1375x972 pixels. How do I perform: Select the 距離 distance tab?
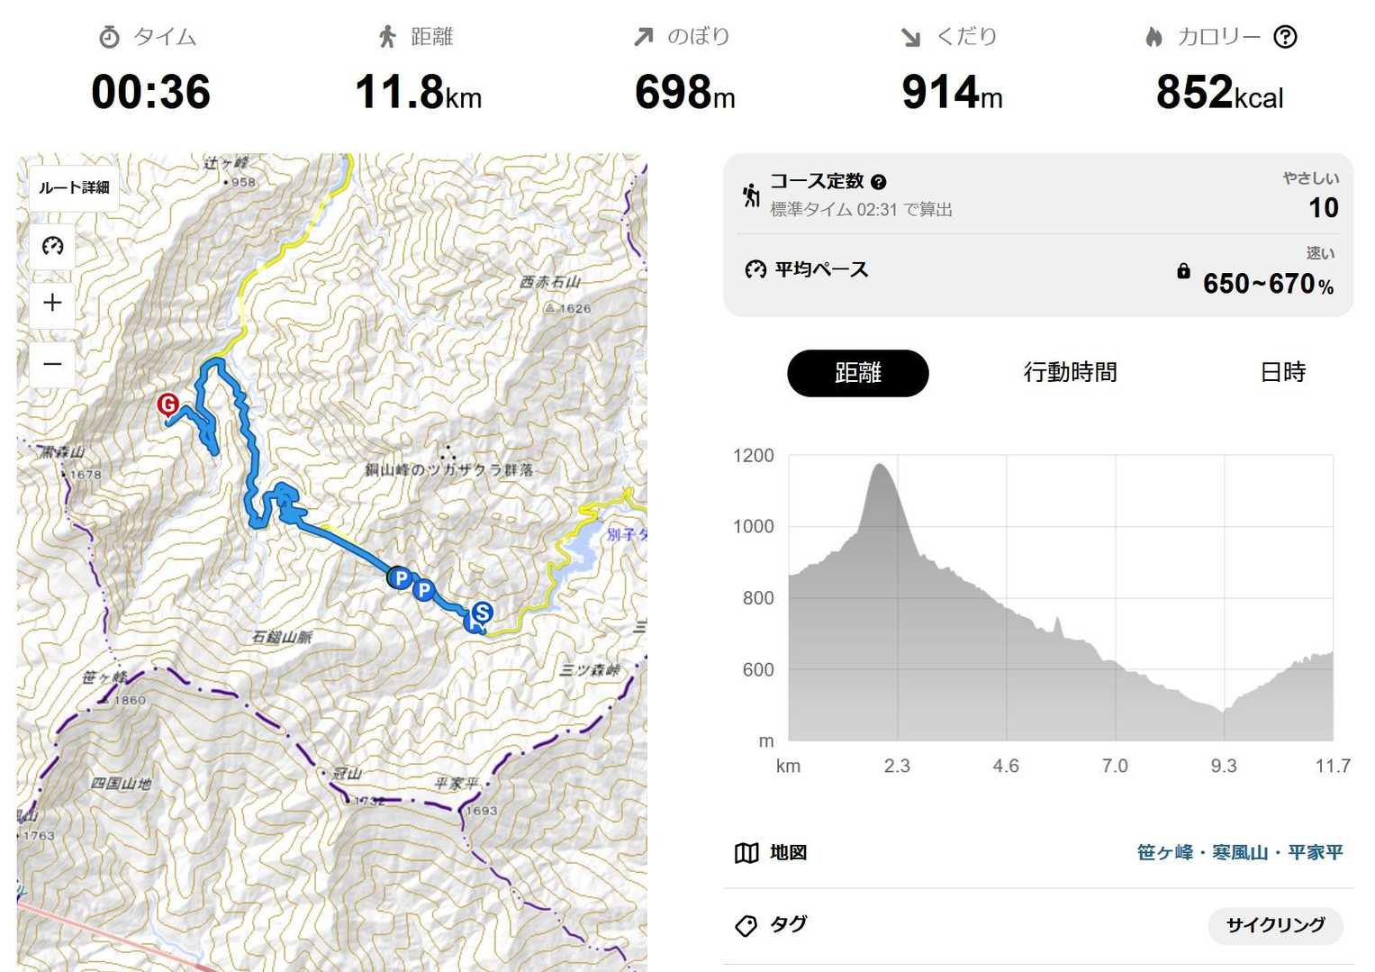[x=857, y=373]
